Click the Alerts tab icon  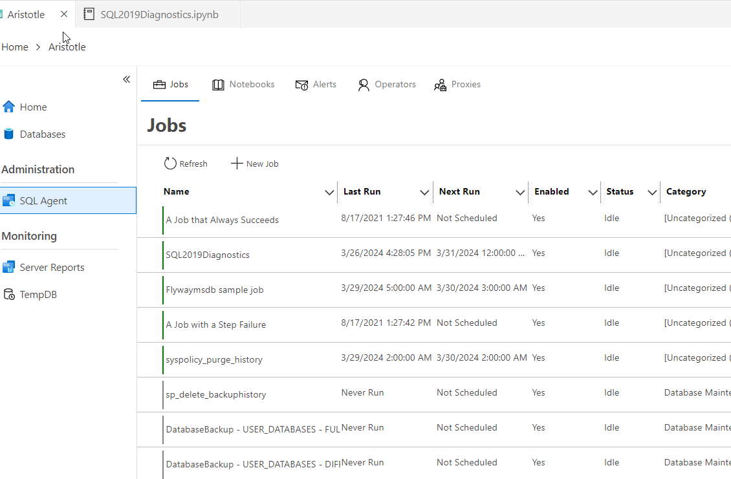[x=301, y=85]
